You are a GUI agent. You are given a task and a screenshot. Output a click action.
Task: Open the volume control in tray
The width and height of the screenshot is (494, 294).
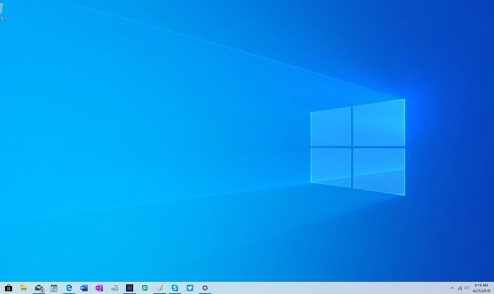click(466, 288)
